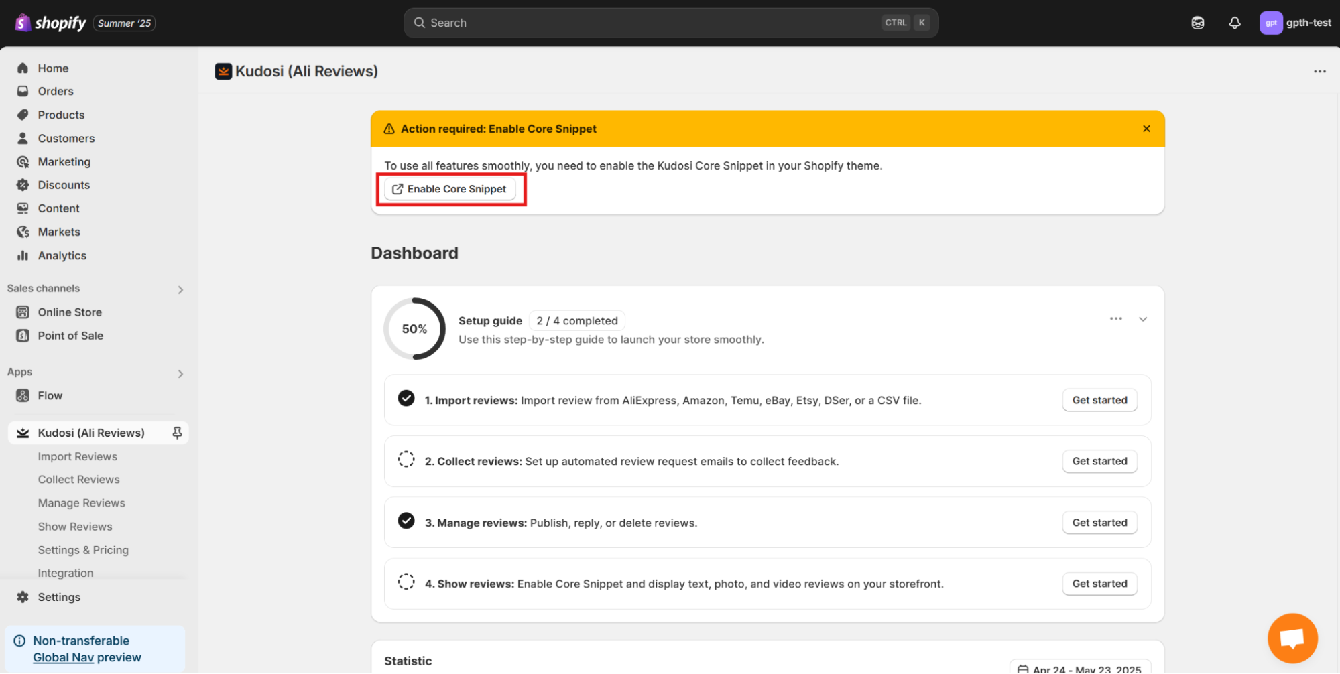The width and height of the screenshot is (1340, 674).
Task: Open the notifications bell icon
Action: (x=1234, y=22)
